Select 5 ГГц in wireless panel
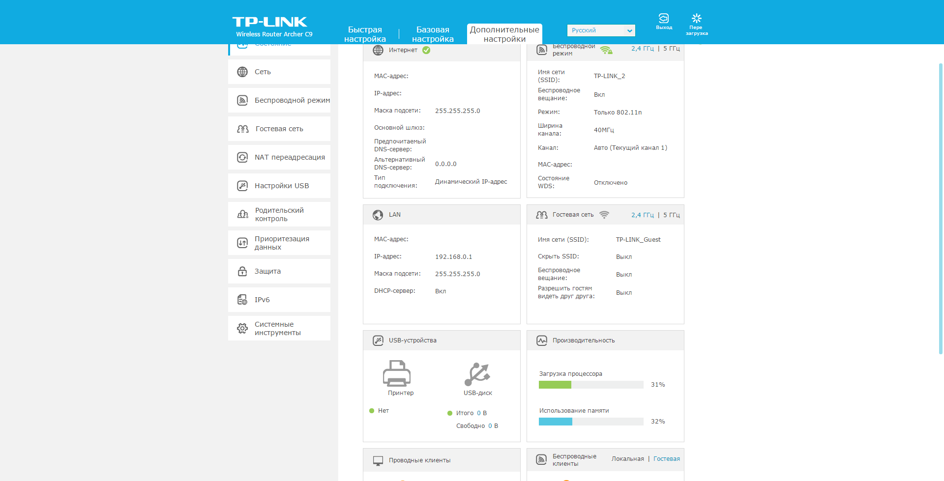 point(671,49)
